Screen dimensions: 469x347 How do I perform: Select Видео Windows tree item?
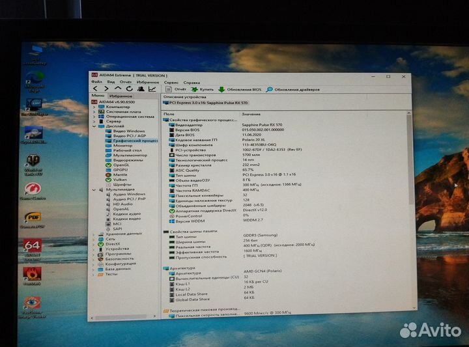[125, 131]
